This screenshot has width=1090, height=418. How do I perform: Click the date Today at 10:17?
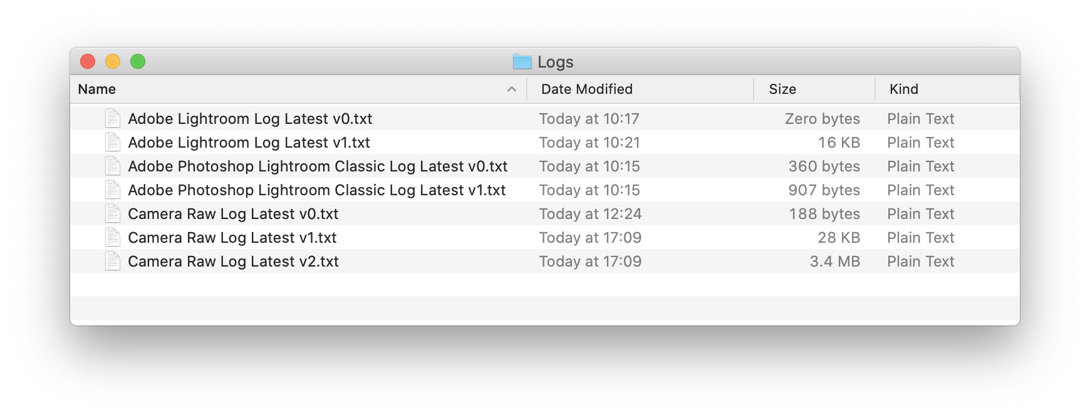pyautogui.click(x=589, y=119)
